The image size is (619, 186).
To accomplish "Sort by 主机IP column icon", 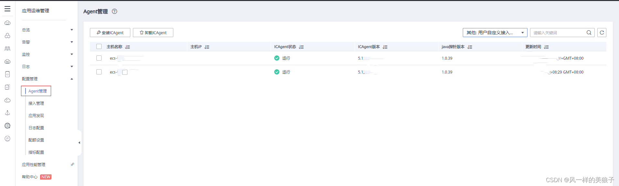I will point(207,47).
